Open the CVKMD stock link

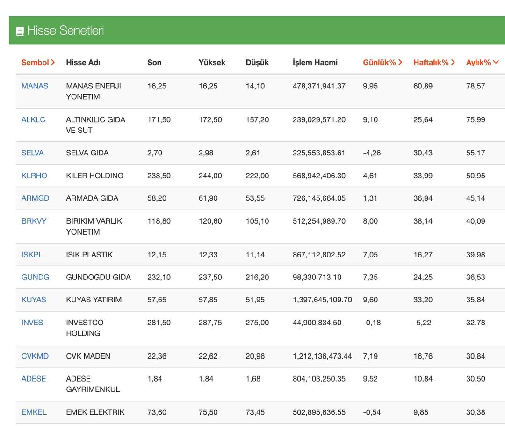(x=35, y=356)
